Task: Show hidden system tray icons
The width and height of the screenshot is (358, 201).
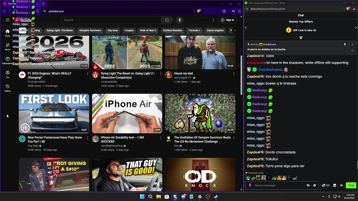Action: [x=323, y=197]
